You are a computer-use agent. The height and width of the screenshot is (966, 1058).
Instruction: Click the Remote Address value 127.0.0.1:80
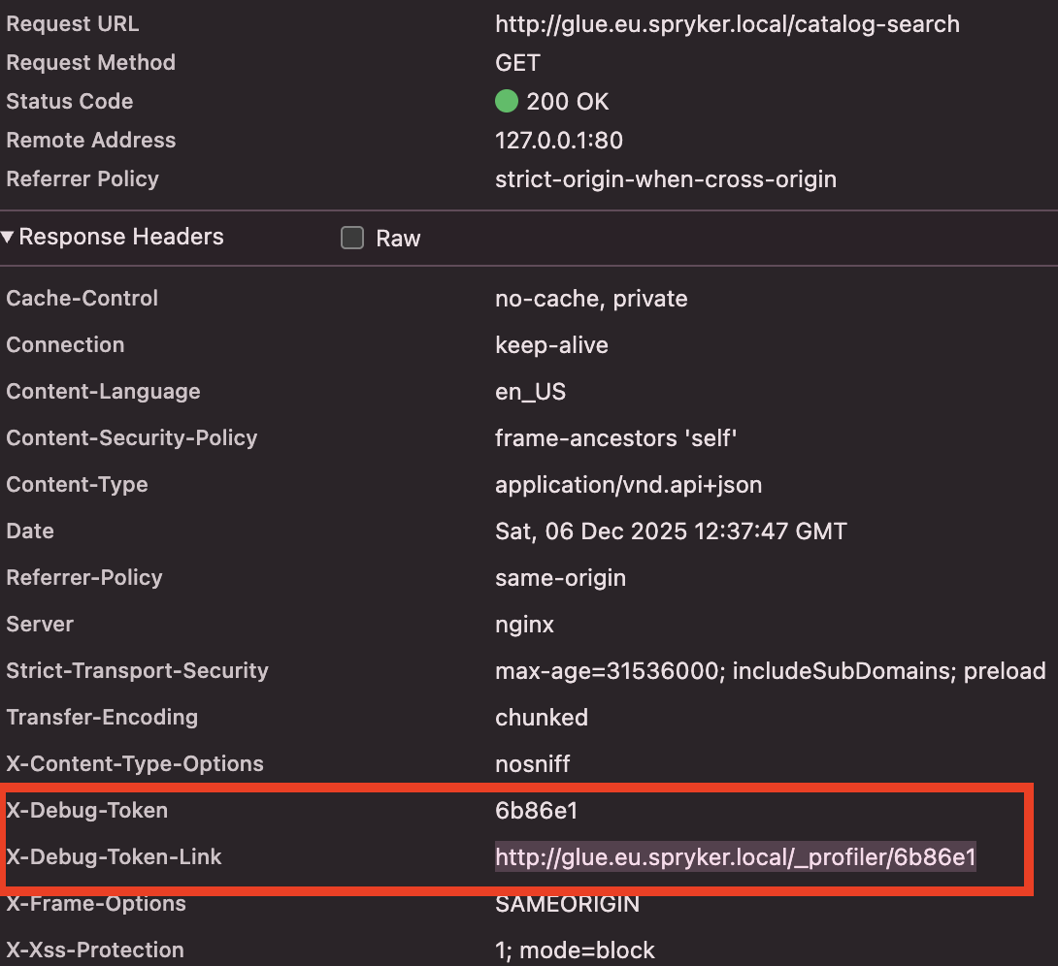coord(558,141)
